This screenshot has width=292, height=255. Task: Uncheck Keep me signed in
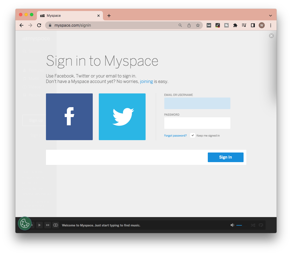point(193,135)
